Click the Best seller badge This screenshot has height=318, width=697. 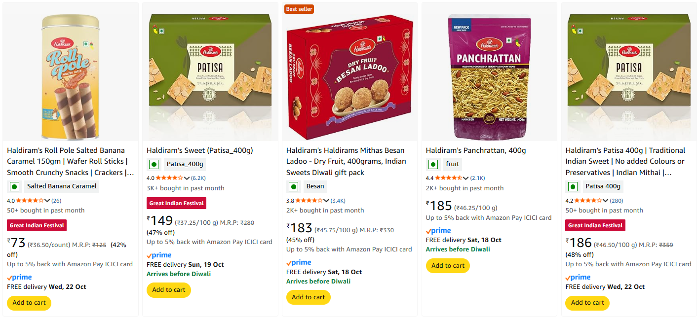[299, 9]
